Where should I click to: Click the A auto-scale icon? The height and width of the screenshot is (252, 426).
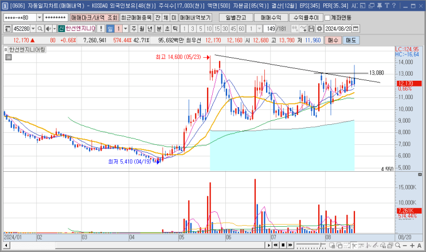[419, 246]
